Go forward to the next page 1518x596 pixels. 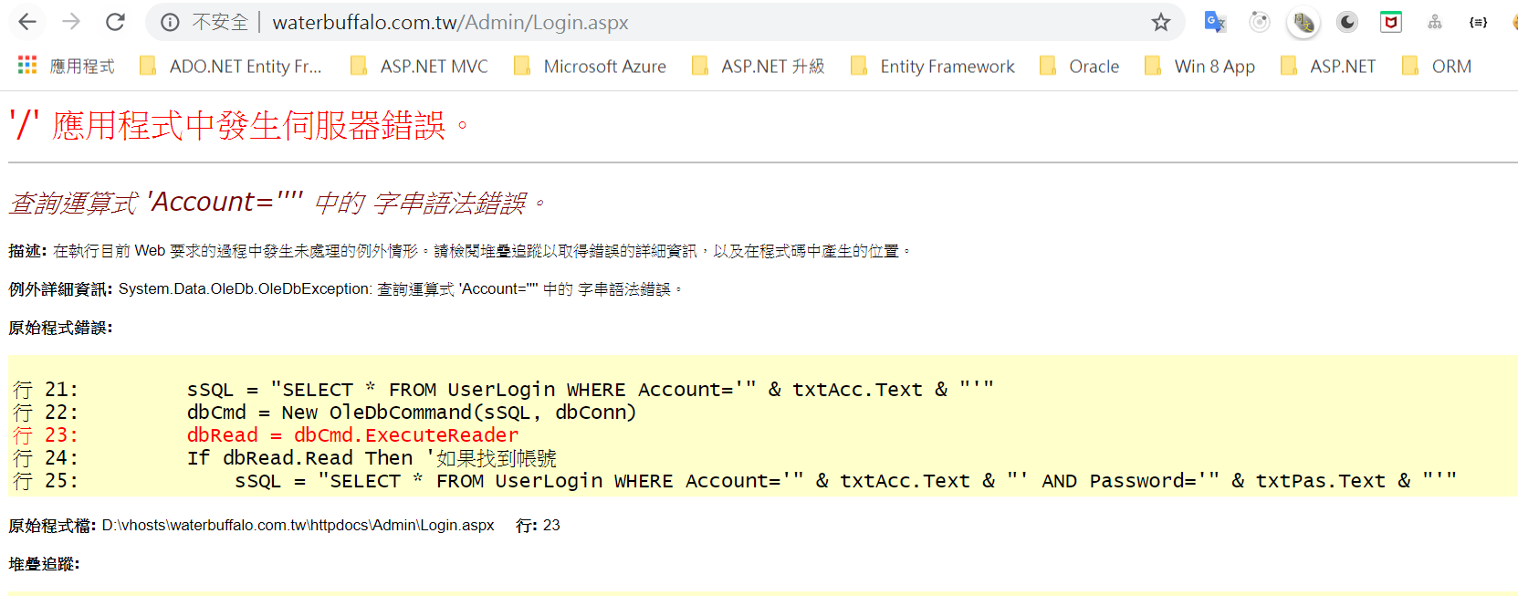pos(71,22)
